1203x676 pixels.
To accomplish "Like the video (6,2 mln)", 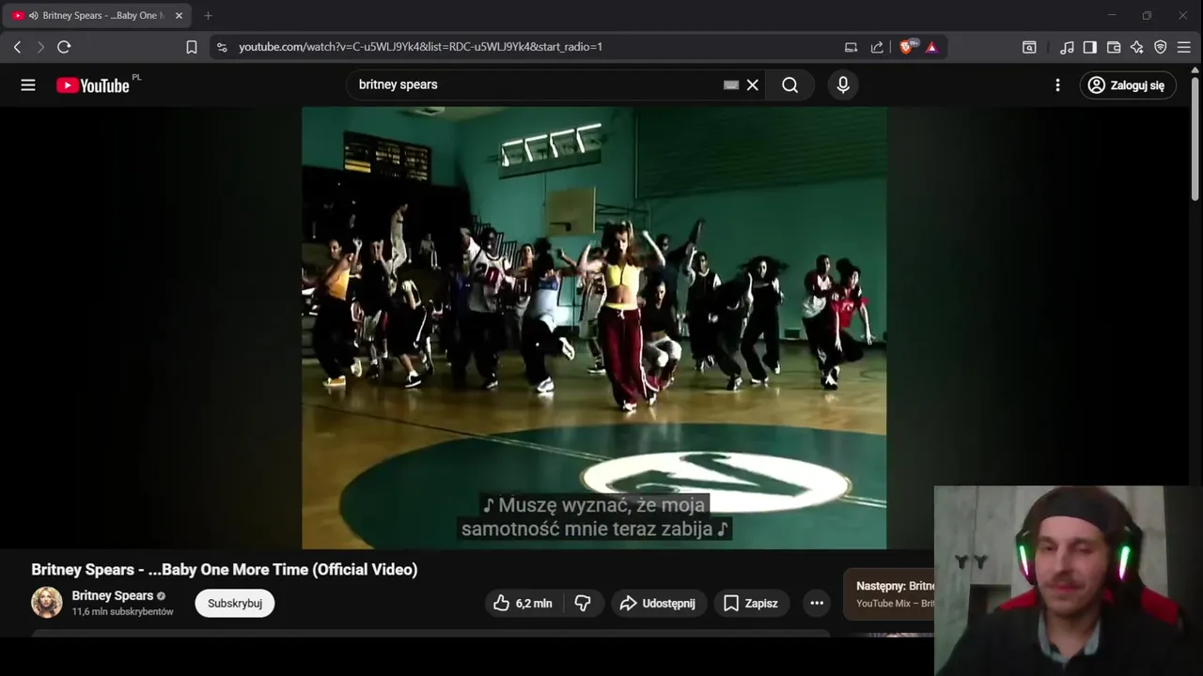I will click(x=523, y=603).
